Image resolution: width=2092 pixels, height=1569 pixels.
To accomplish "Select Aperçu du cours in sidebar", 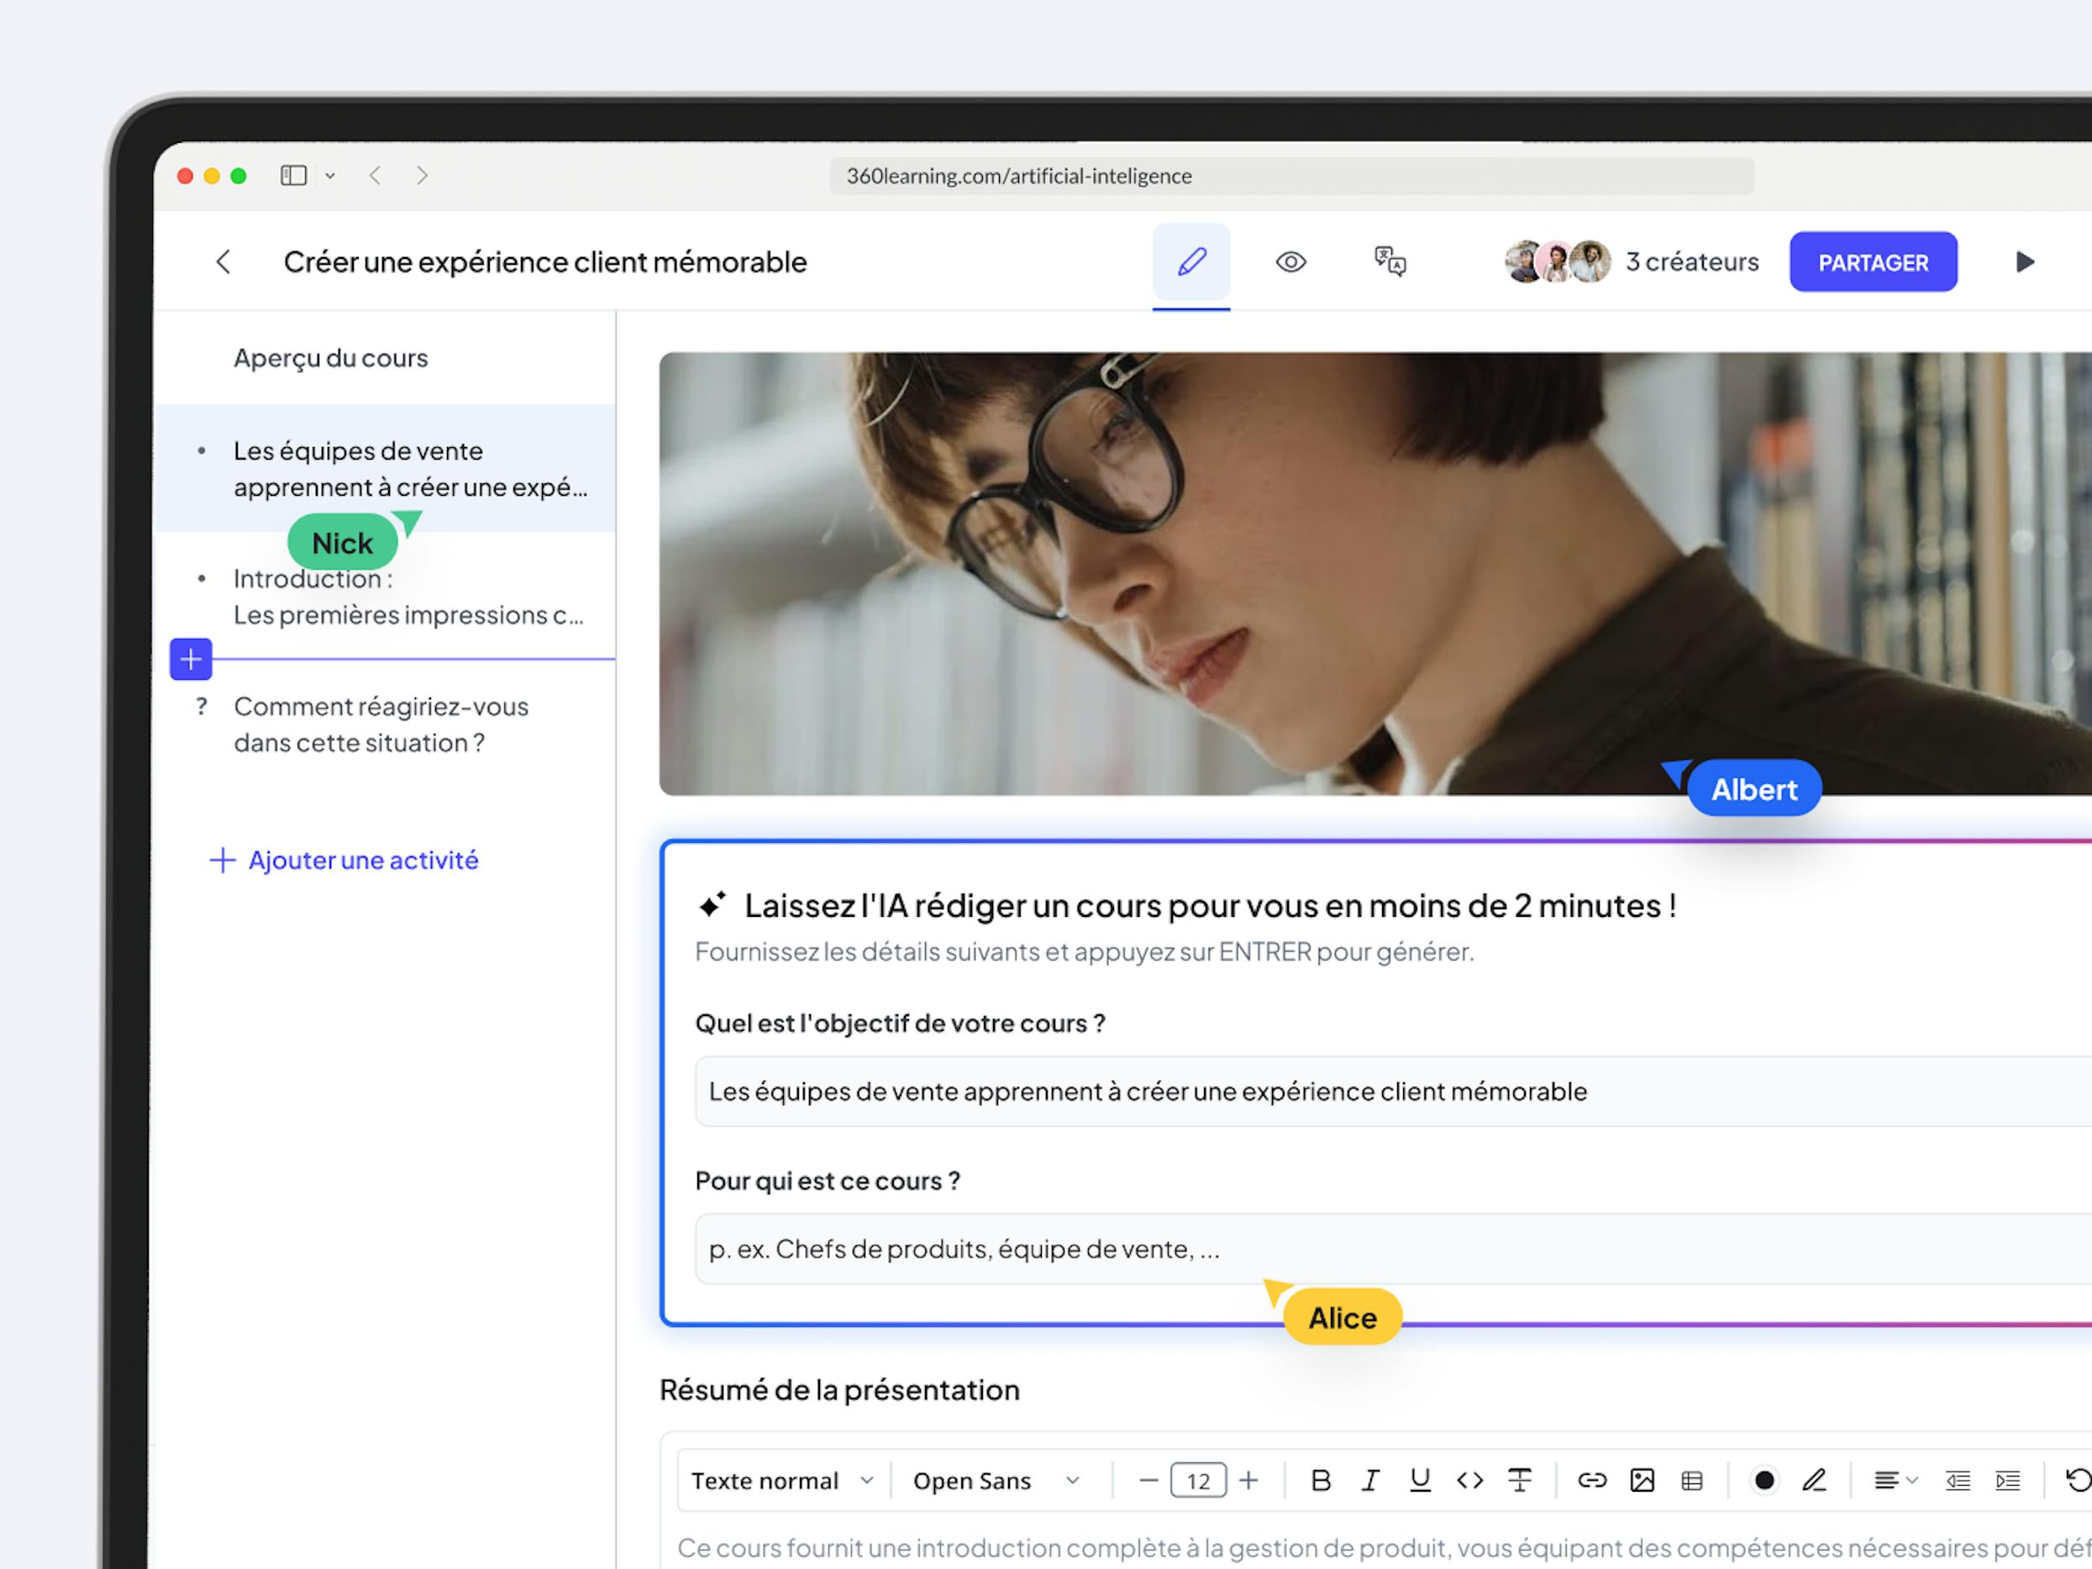I will (330, 359).
